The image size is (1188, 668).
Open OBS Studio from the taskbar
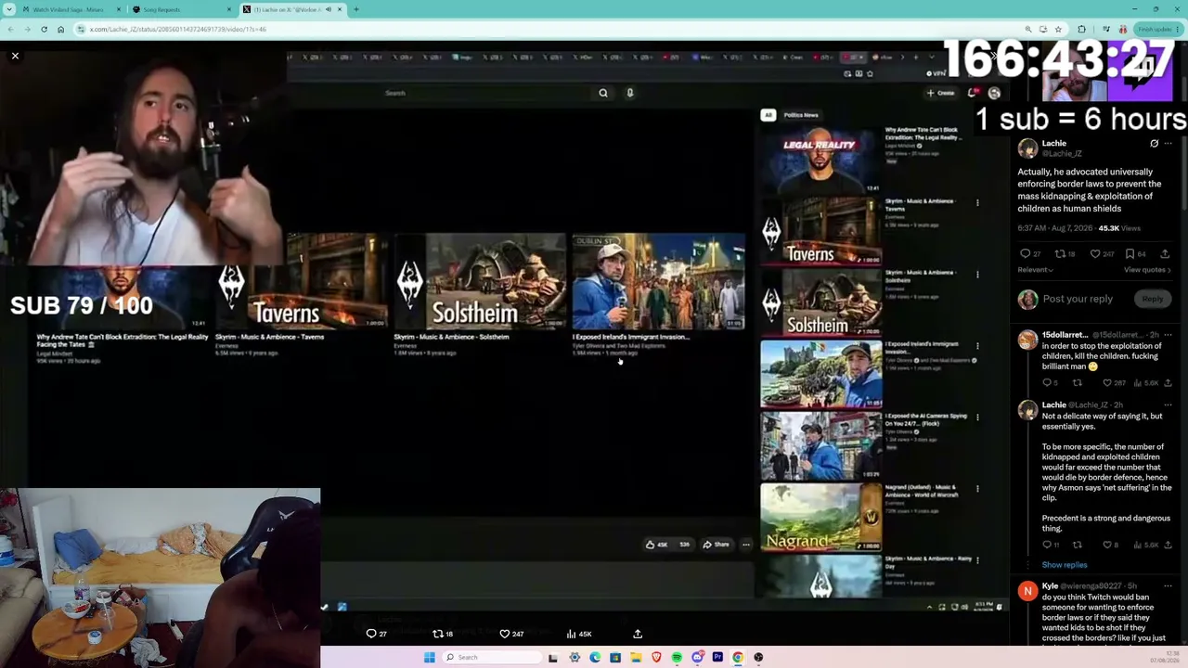point(758,657)
